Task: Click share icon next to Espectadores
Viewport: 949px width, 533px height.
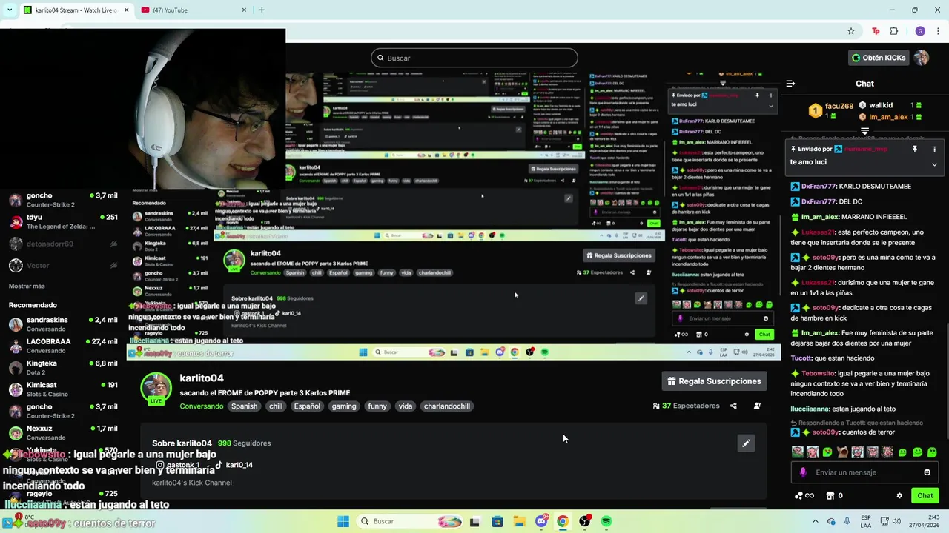Action: (733, 406)
